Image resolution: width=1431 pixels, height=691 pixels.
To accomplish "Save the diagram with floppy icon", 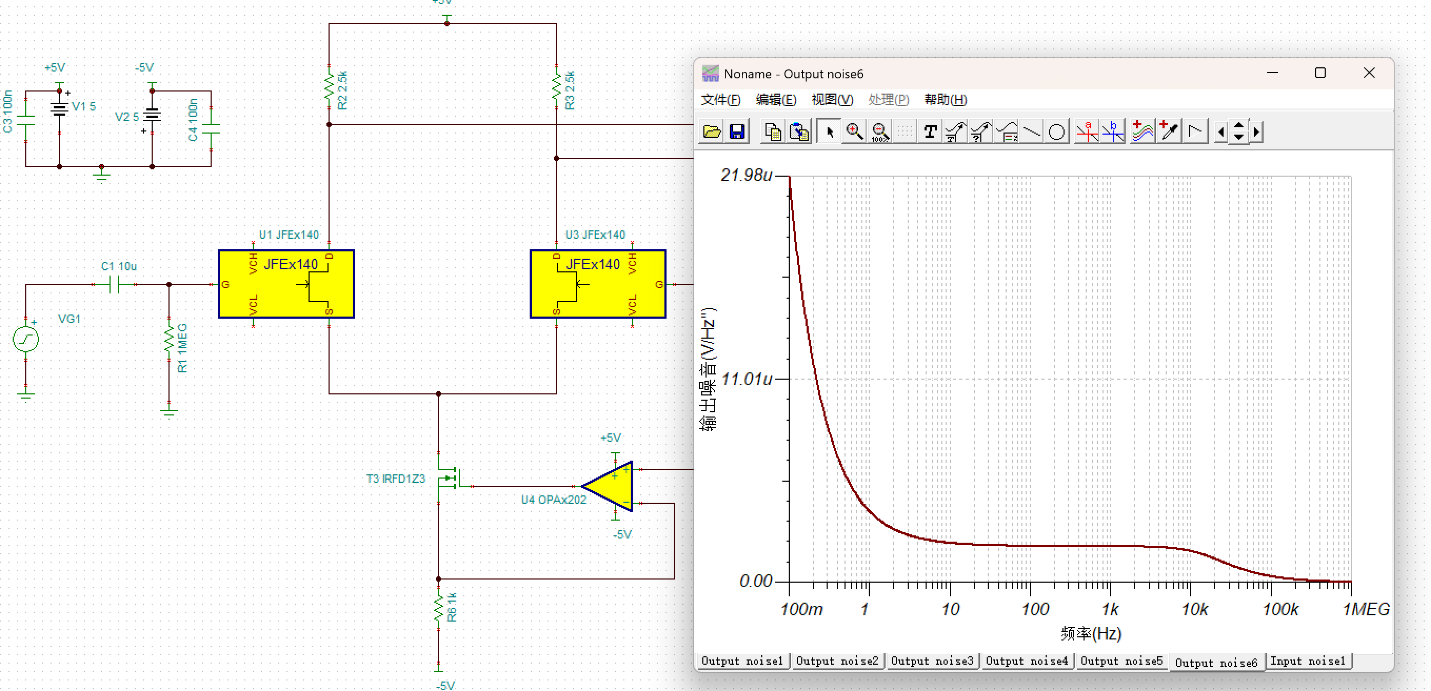I will tap(737, 132).
